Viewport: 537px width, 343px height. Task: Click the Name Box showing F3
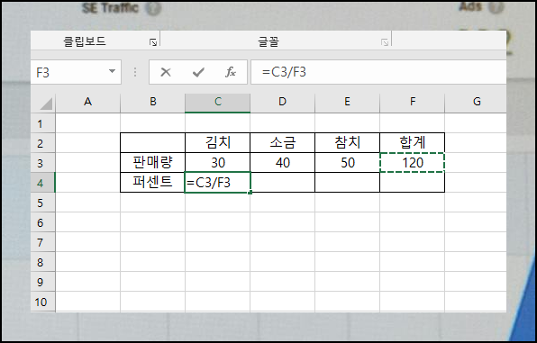tap(76, 72)
